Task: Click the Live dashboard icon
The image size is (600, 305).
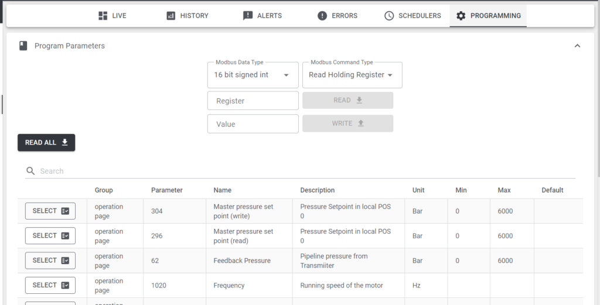Action: pyautogui.click(x=103, y=16)
